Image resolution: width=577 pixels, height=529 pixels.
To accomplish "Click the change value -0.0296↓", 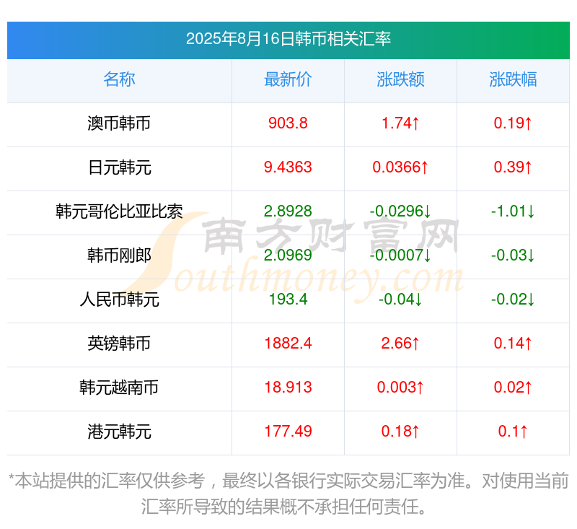I will pyautogui.click(x=400, y=211).
